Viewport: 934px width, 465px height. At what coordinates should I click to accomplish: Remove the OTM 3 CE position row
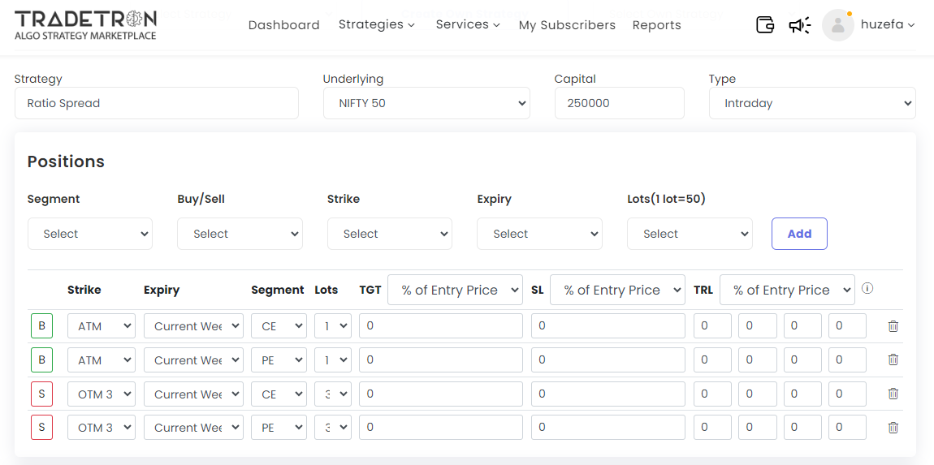coord(893,394)
